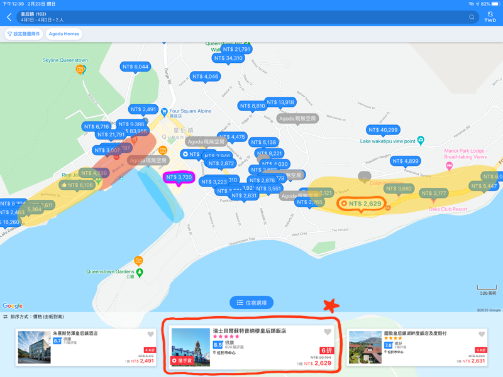Screen dimensions: 503x377
Task: Select the Agoda Homes filter chip
Action: point(64,34)
